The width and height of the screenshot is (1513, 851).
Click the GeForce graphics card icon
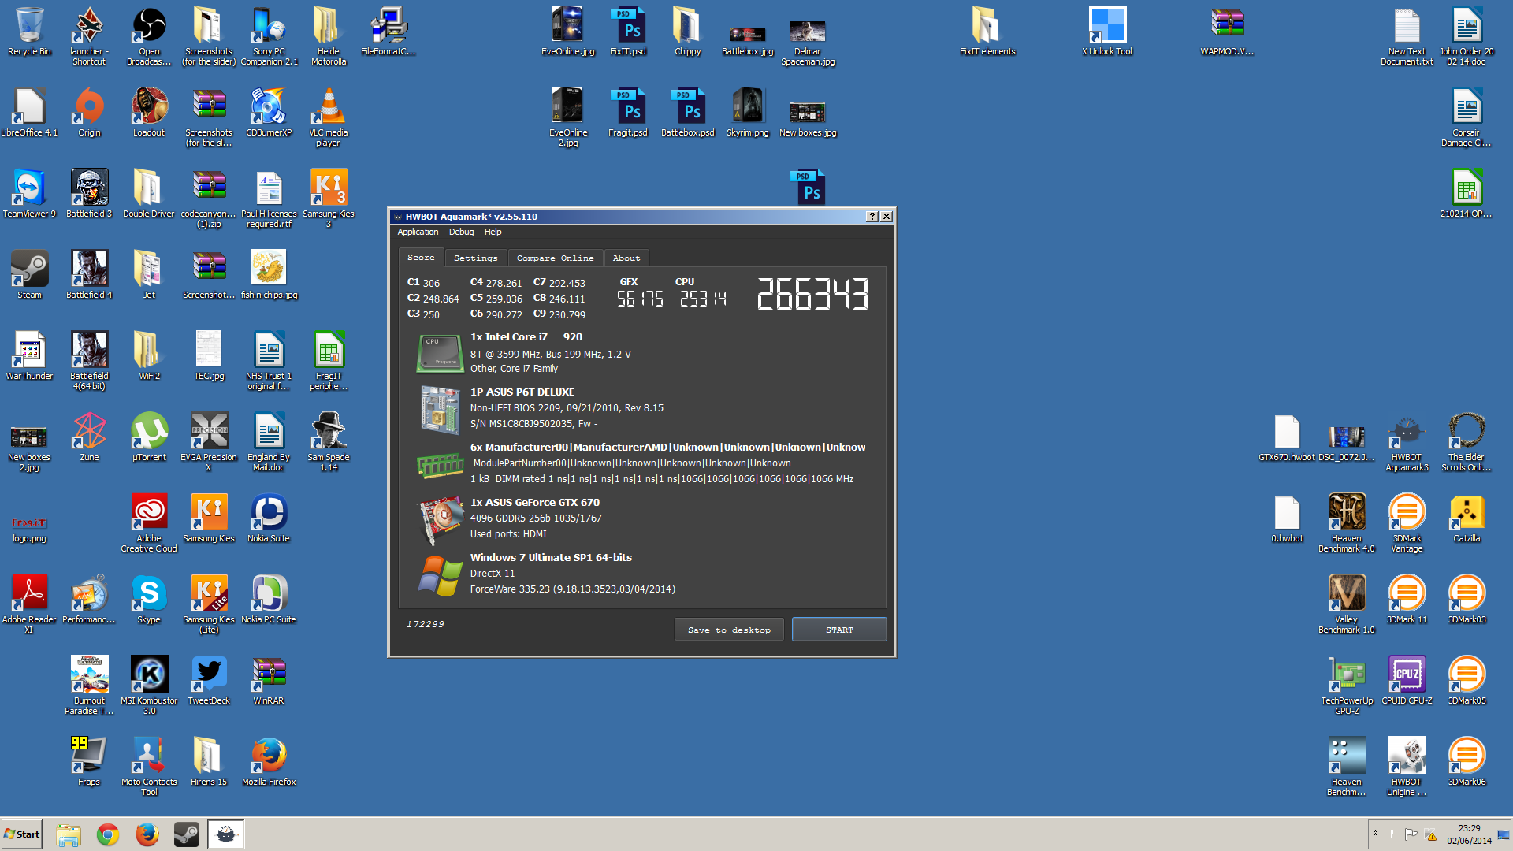click(x=440, y=519)
